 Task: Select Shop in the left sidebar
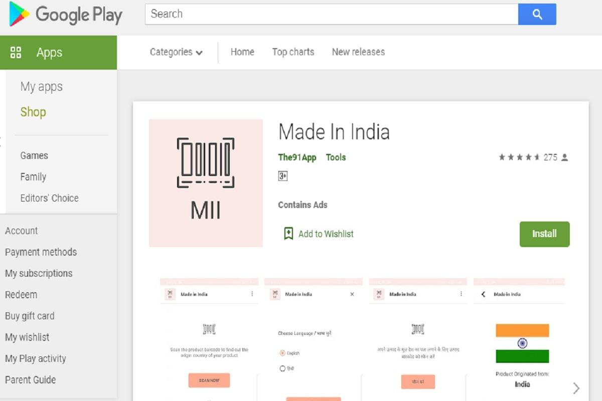point(33,112)
